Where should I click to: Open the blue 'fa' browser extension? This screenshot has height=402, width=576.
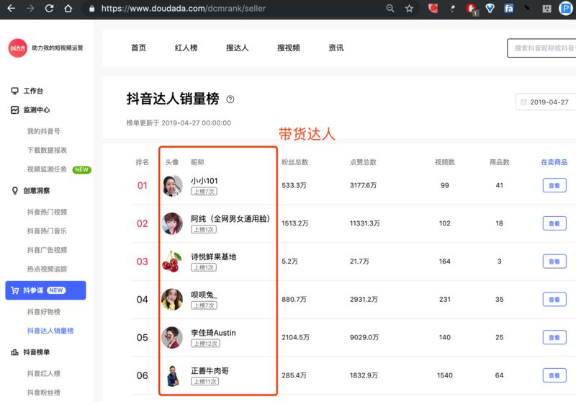pos(509,8)
